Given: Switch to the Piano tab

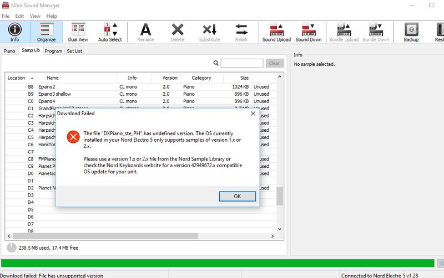Looking at the screenshot, I should pos(9,51).
